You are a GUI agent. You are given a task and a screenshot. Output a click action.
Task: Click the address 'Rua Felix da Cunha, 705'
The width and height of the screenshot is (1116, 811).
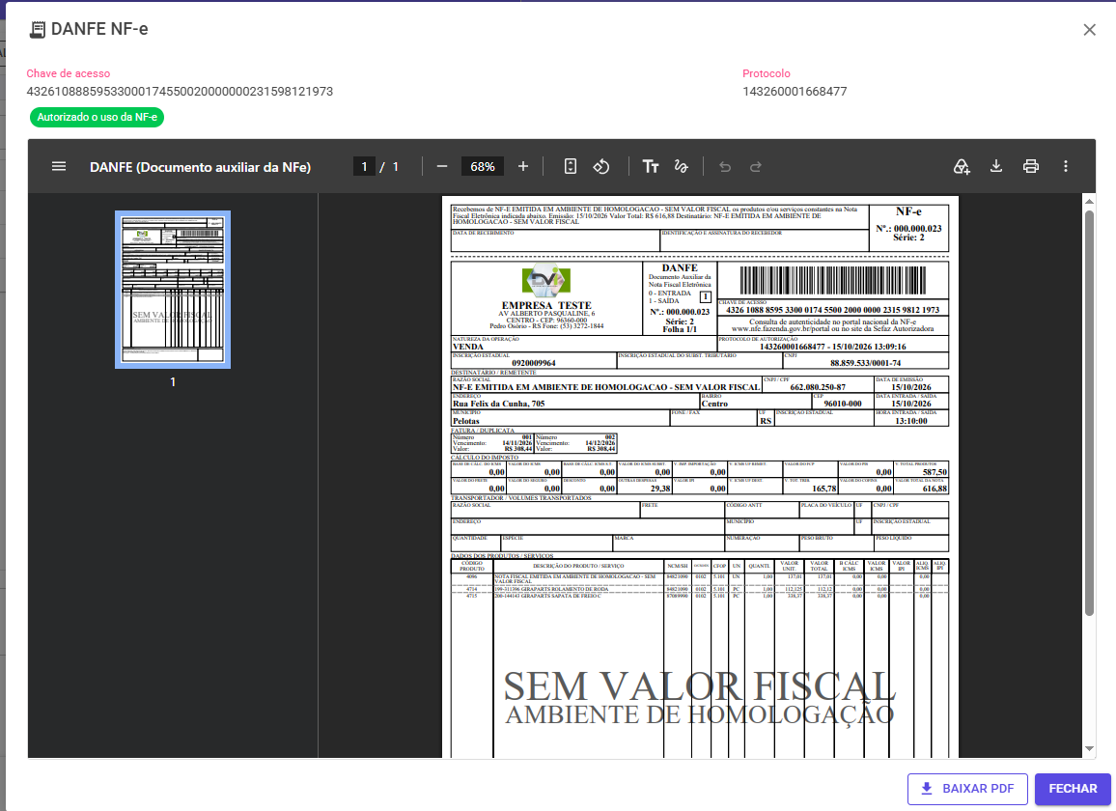pos(499,404)
